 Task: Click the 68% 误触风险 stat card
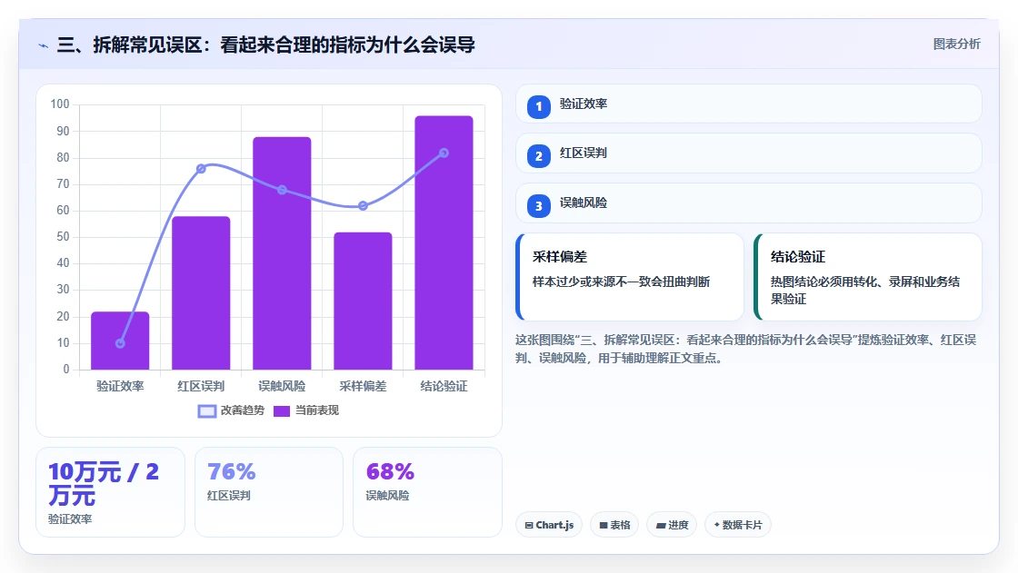[428, 492]
